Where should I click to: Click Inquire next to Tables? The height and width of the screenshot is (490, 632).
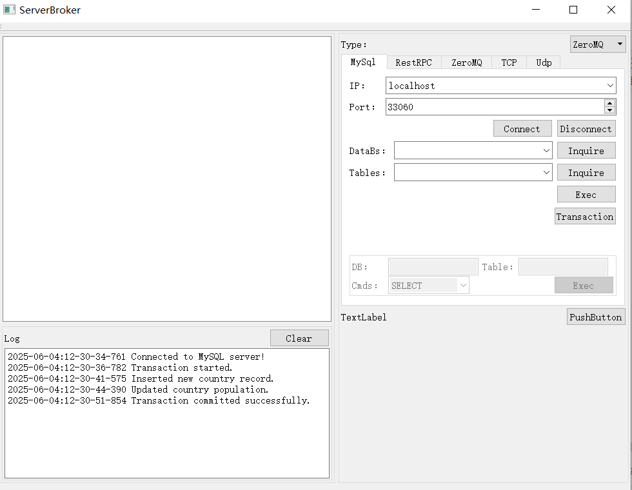[586, 172]
